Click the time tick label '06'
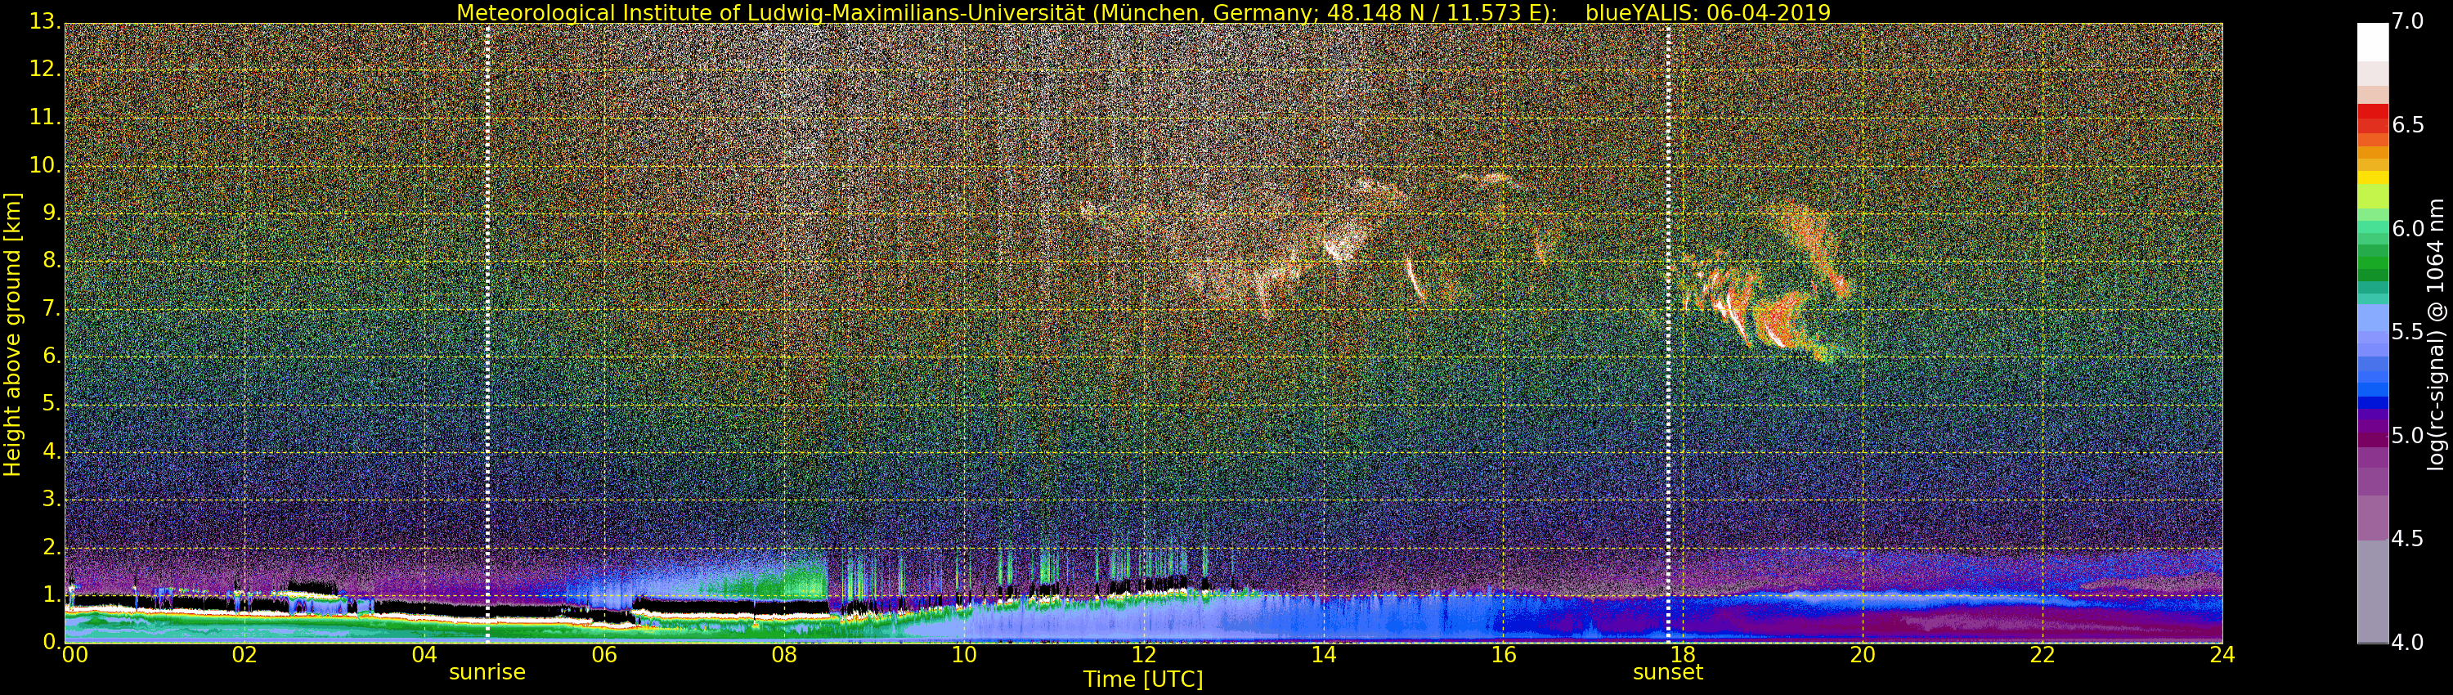This screenshot has height=695, width=2453. tap(605, 655)
